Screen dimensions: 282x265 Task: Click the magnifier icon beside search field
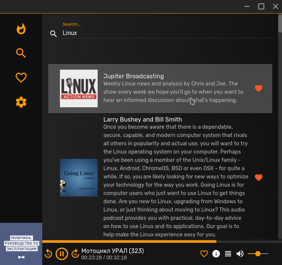tap(53, 34)
